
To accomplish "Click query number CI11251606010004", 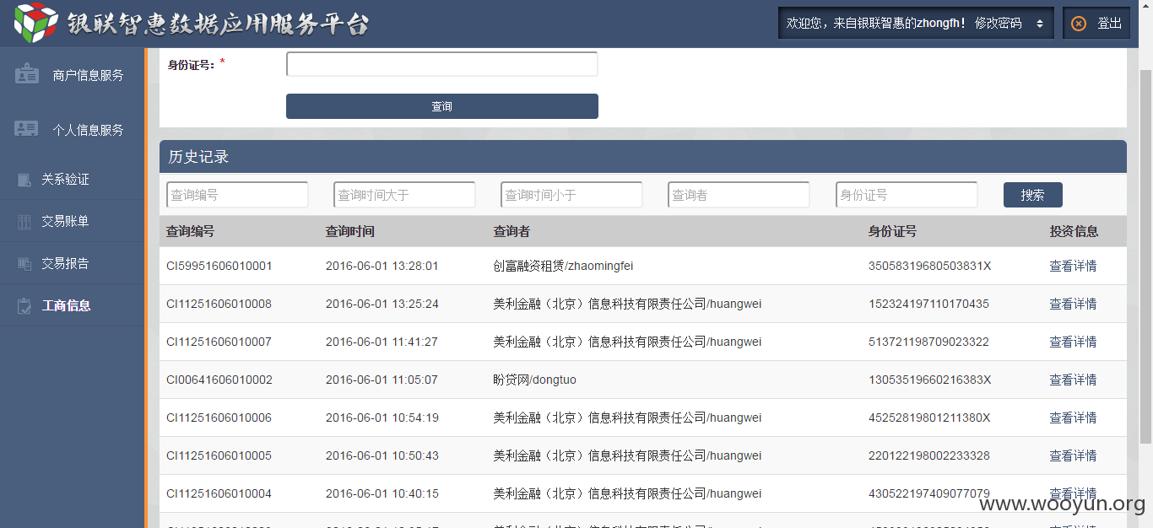I will (x=219, y=493).
